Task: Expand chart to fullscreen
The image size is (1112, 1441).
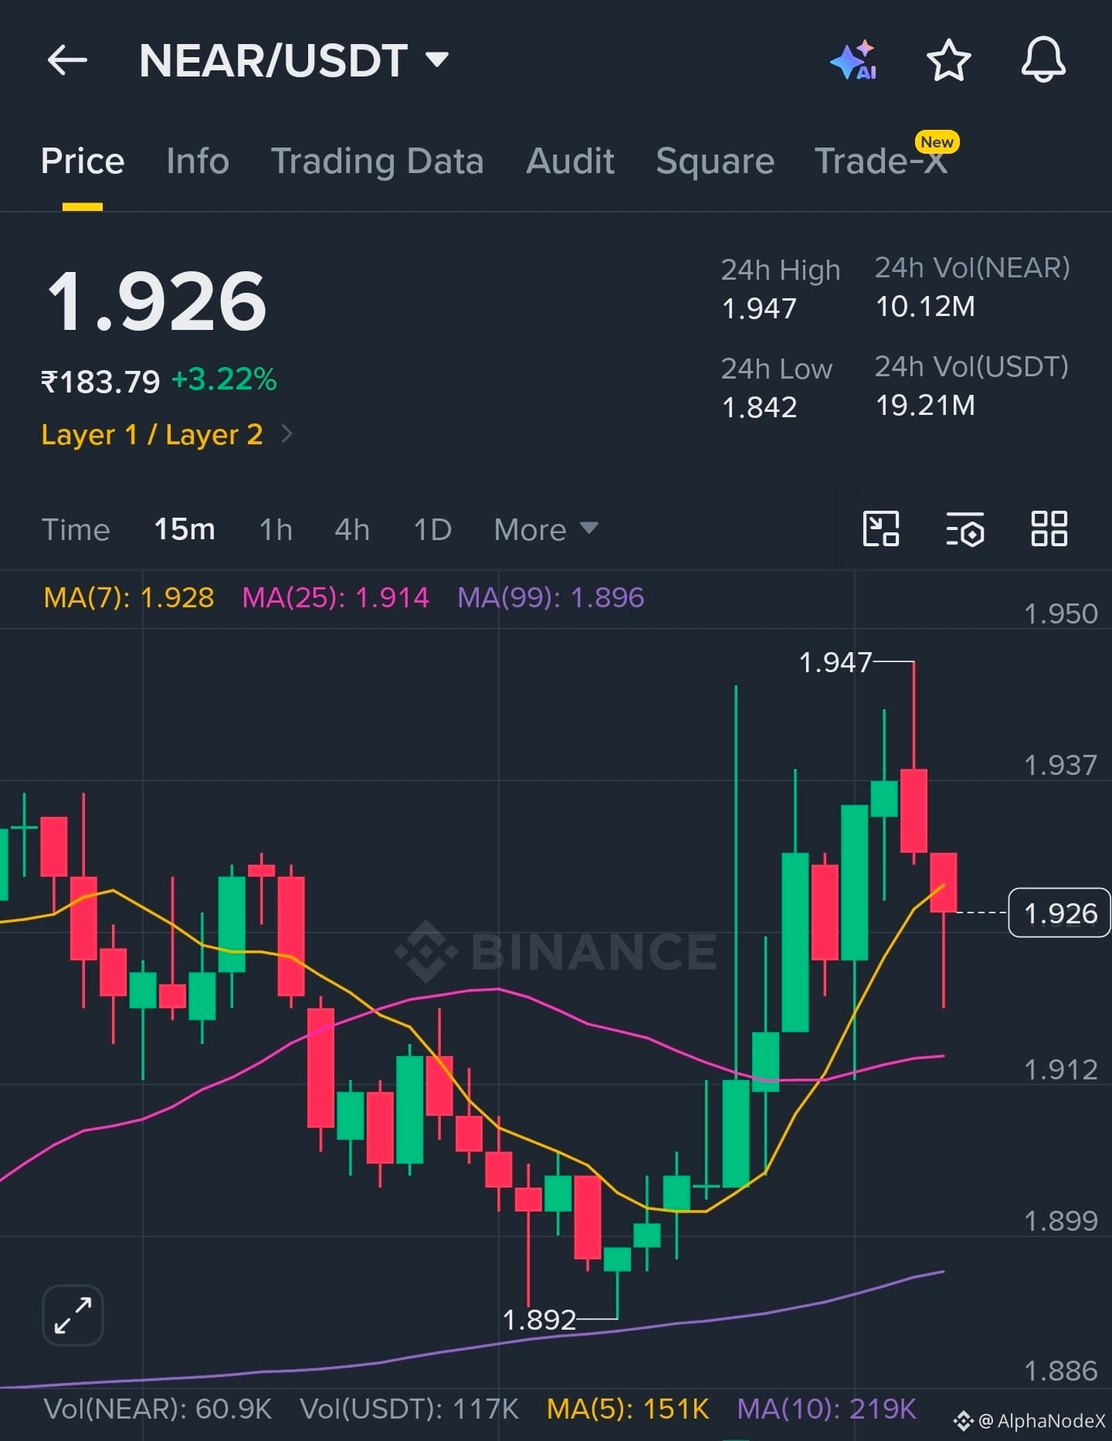Action: (x=73, y=1315)
